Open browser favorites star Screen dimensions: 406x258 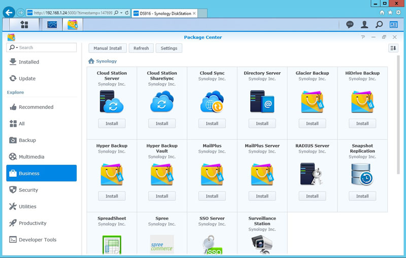pos(390,12)
